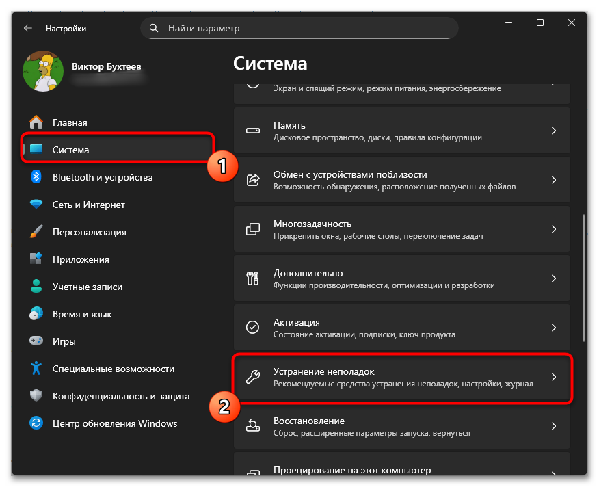Open Восстановление title text
Viewport: 599px width, 487px height.
click(x=309, y=421)
